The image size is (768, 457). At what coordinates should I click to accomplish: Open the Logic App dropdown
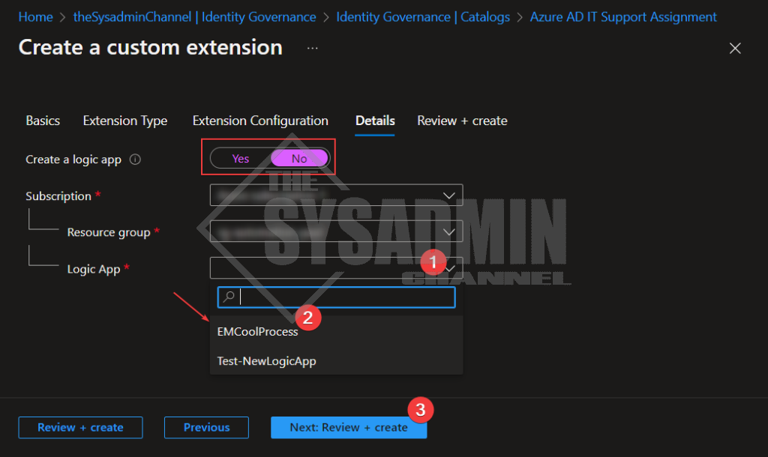point(336,267)
